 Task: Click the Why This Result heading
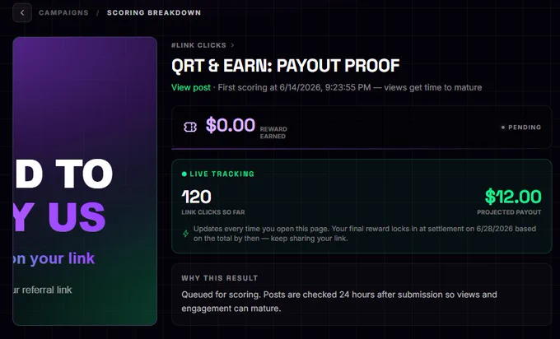(220, 278)
